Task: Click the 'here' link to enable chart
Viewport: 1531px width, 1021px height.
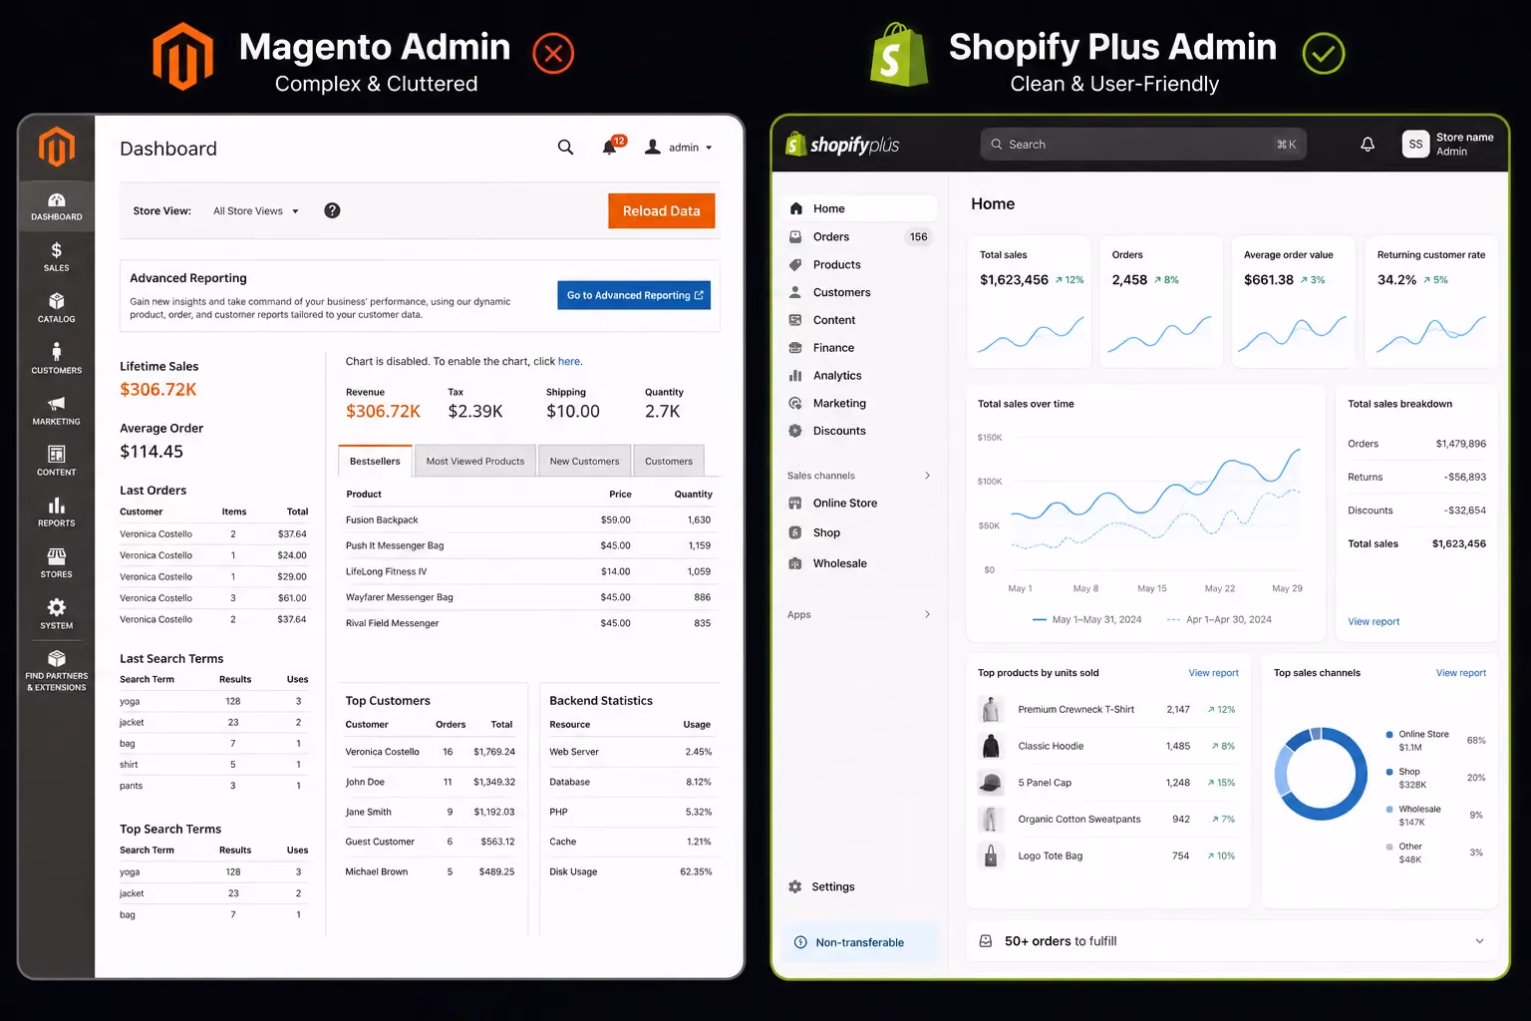Action: 569,362
